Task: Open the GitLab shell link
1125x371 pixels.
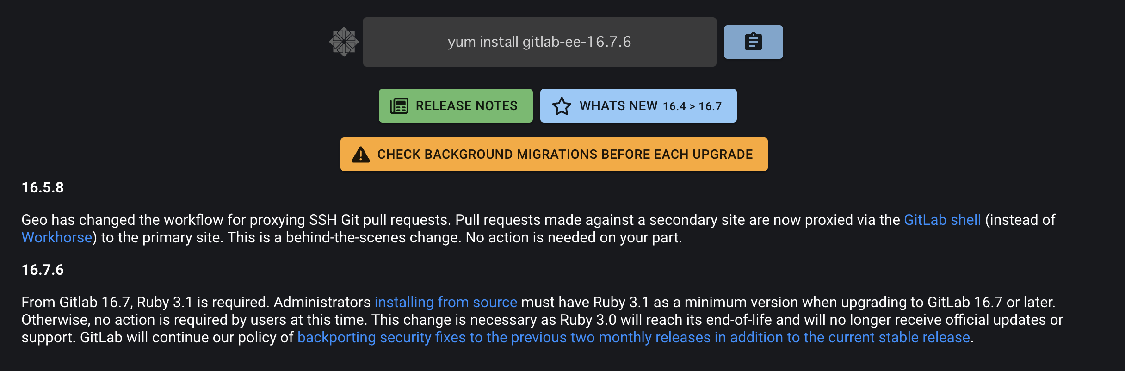Action: coord(942,220)
